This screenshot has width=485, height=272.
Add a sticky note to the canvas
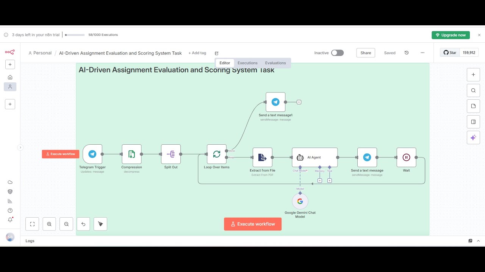tap(473, 106)
